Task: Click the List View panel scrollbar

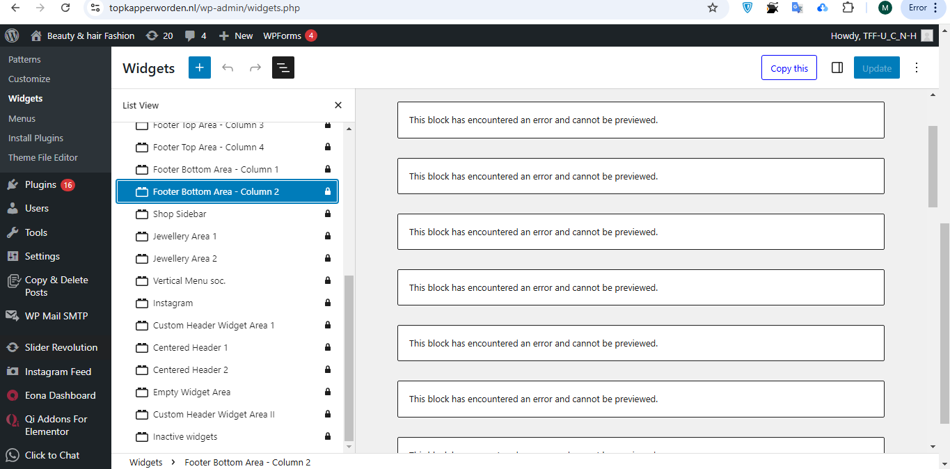Action: (349, 358)
